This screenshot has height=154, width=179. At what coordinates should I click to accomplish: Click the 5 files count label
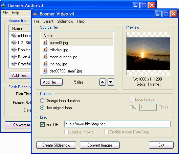click(79, 82)
